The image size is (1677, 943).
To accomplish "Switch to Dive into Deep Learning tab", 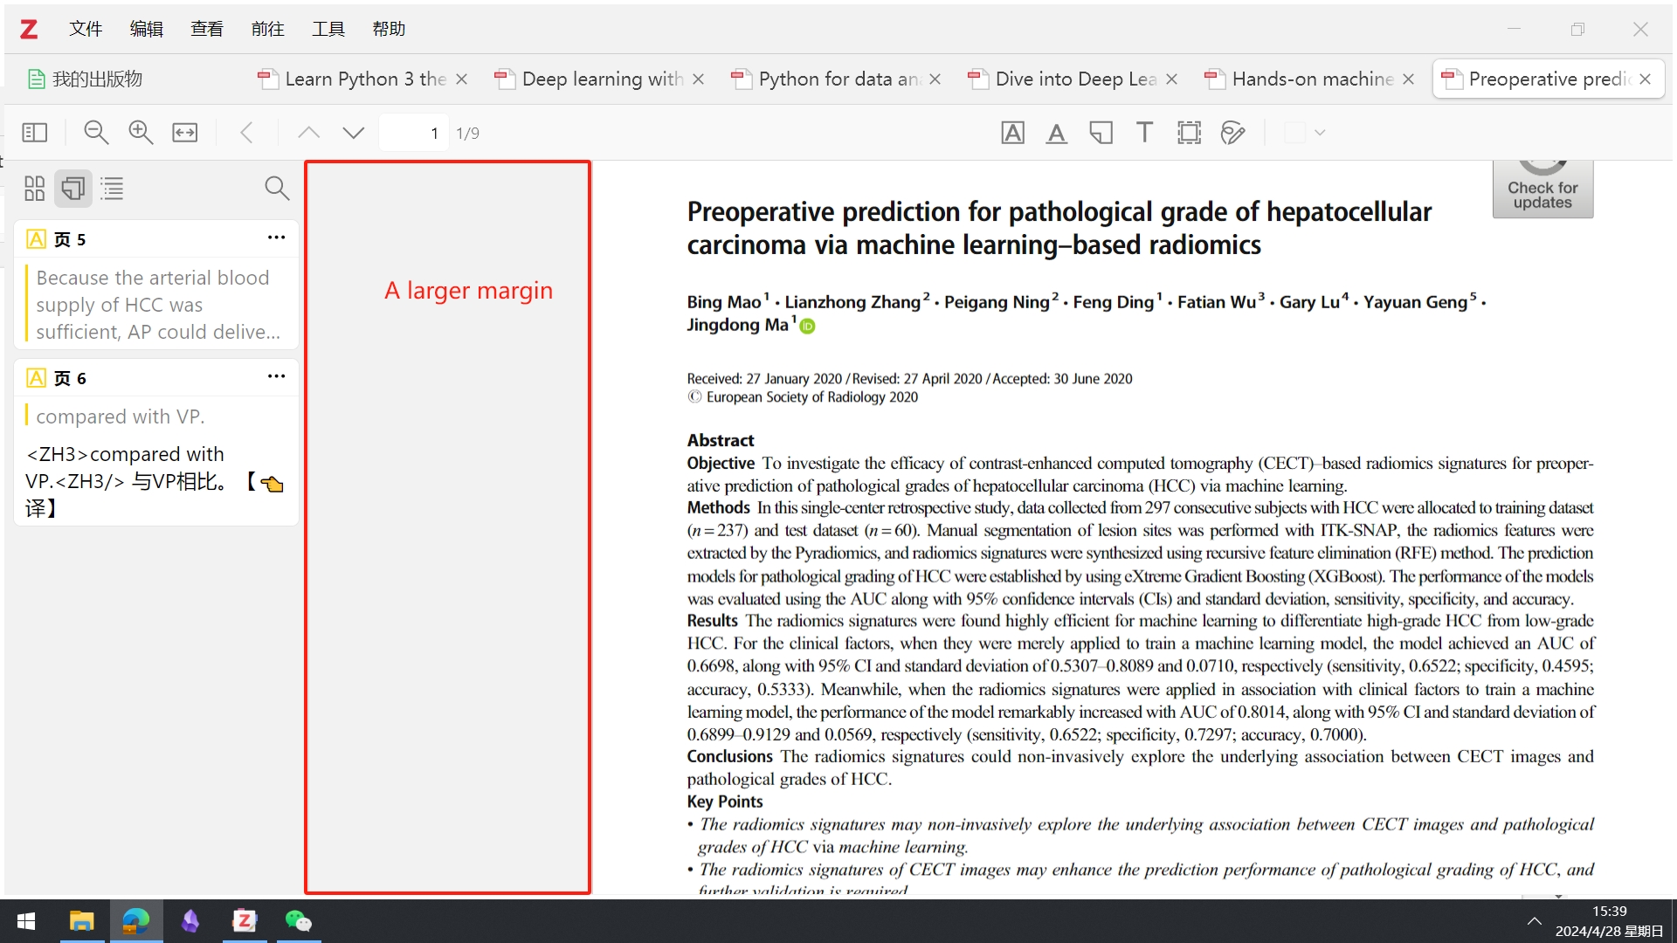I will pos(1074,79).
